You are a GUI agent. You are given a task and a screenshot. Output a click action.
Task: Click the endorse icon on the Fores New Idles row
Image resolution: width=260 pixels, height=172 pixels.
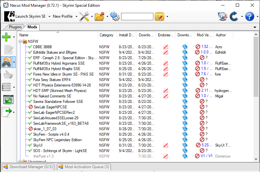tap(166, 74)
